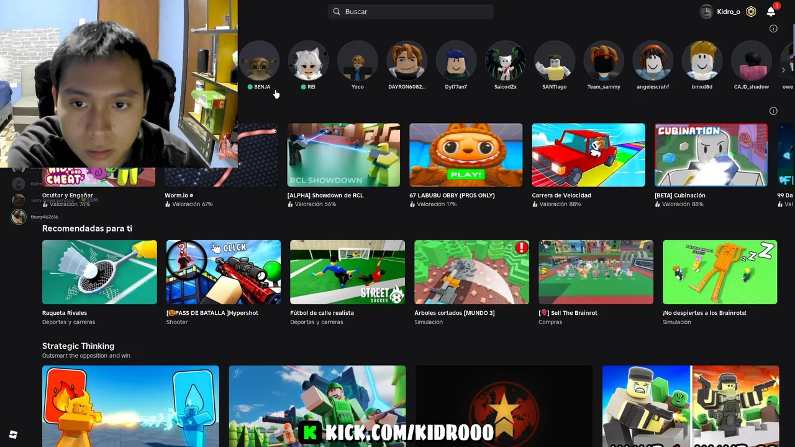Open CAJD_shadow friend avatar

click(x=751, y=61)
